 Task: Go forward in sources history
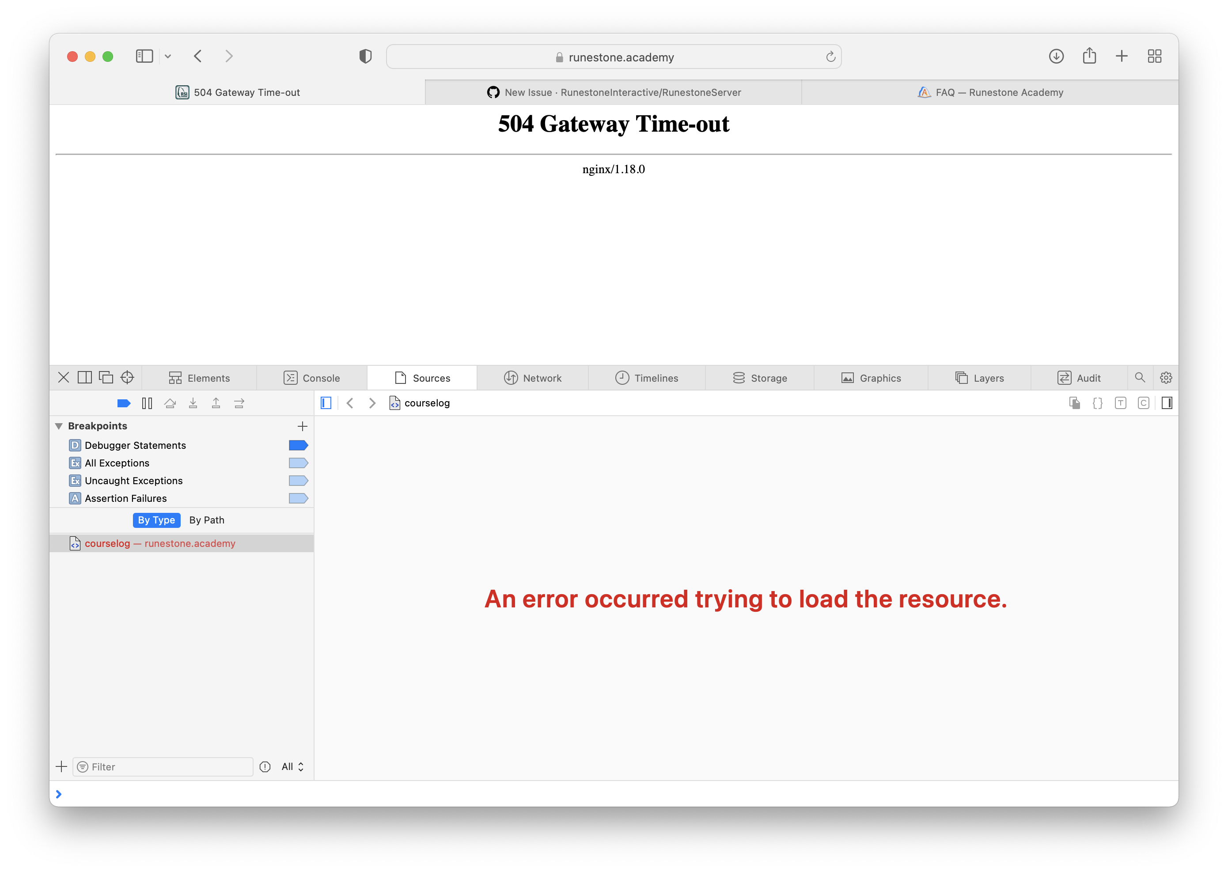(x=373, y=403)
